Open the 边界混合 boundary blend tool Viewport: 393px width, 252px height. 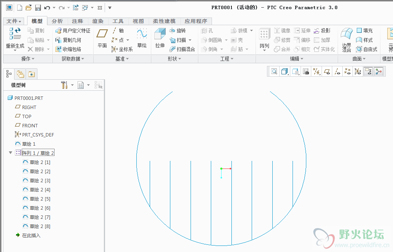tap(347, 40)
